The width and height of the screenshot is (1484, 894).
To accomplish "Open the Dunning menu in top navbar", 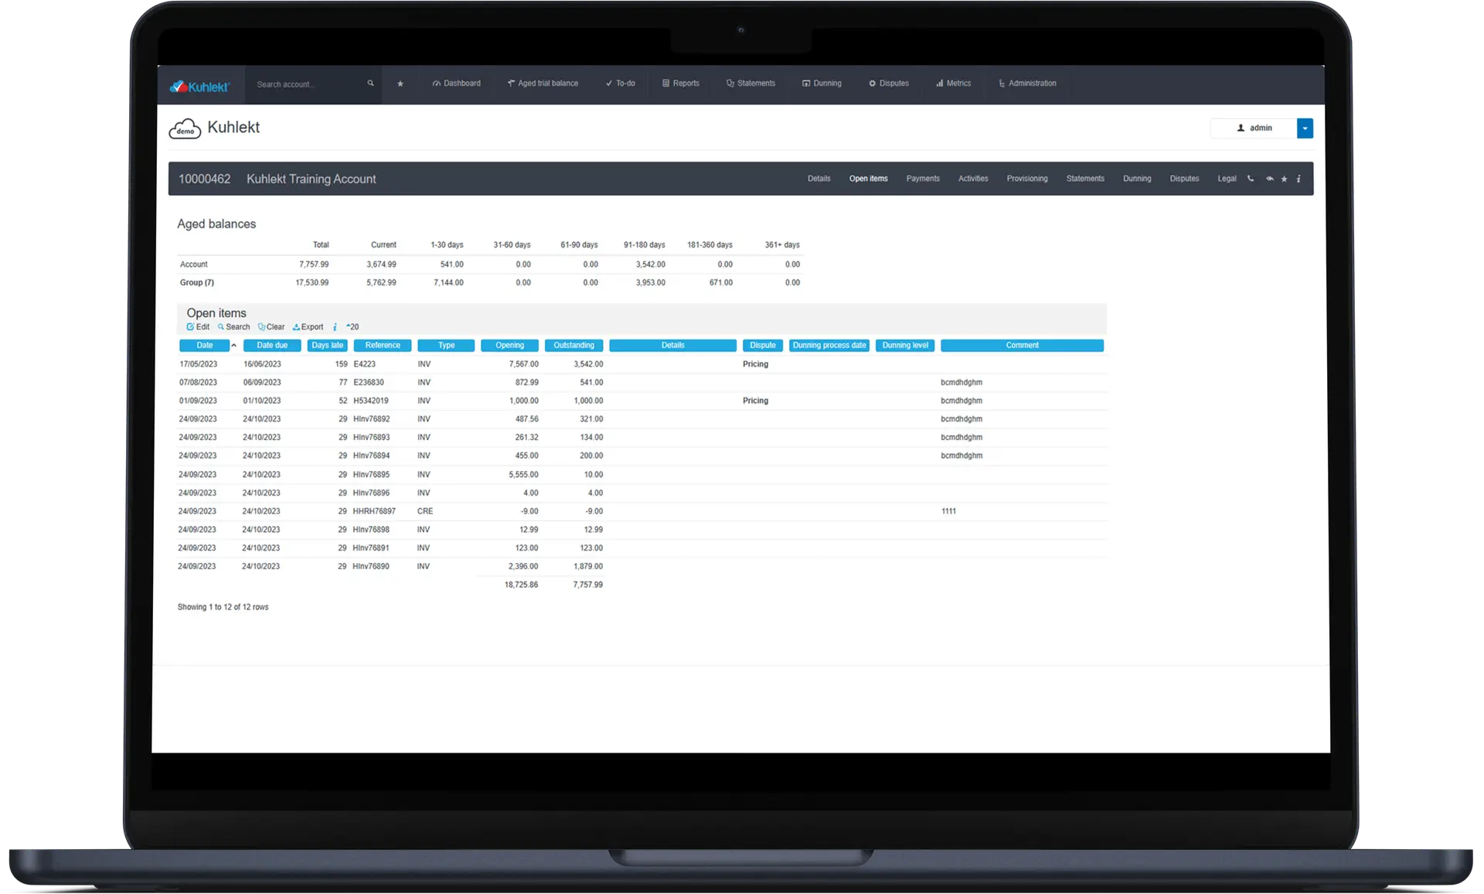I will coord(822,84).
